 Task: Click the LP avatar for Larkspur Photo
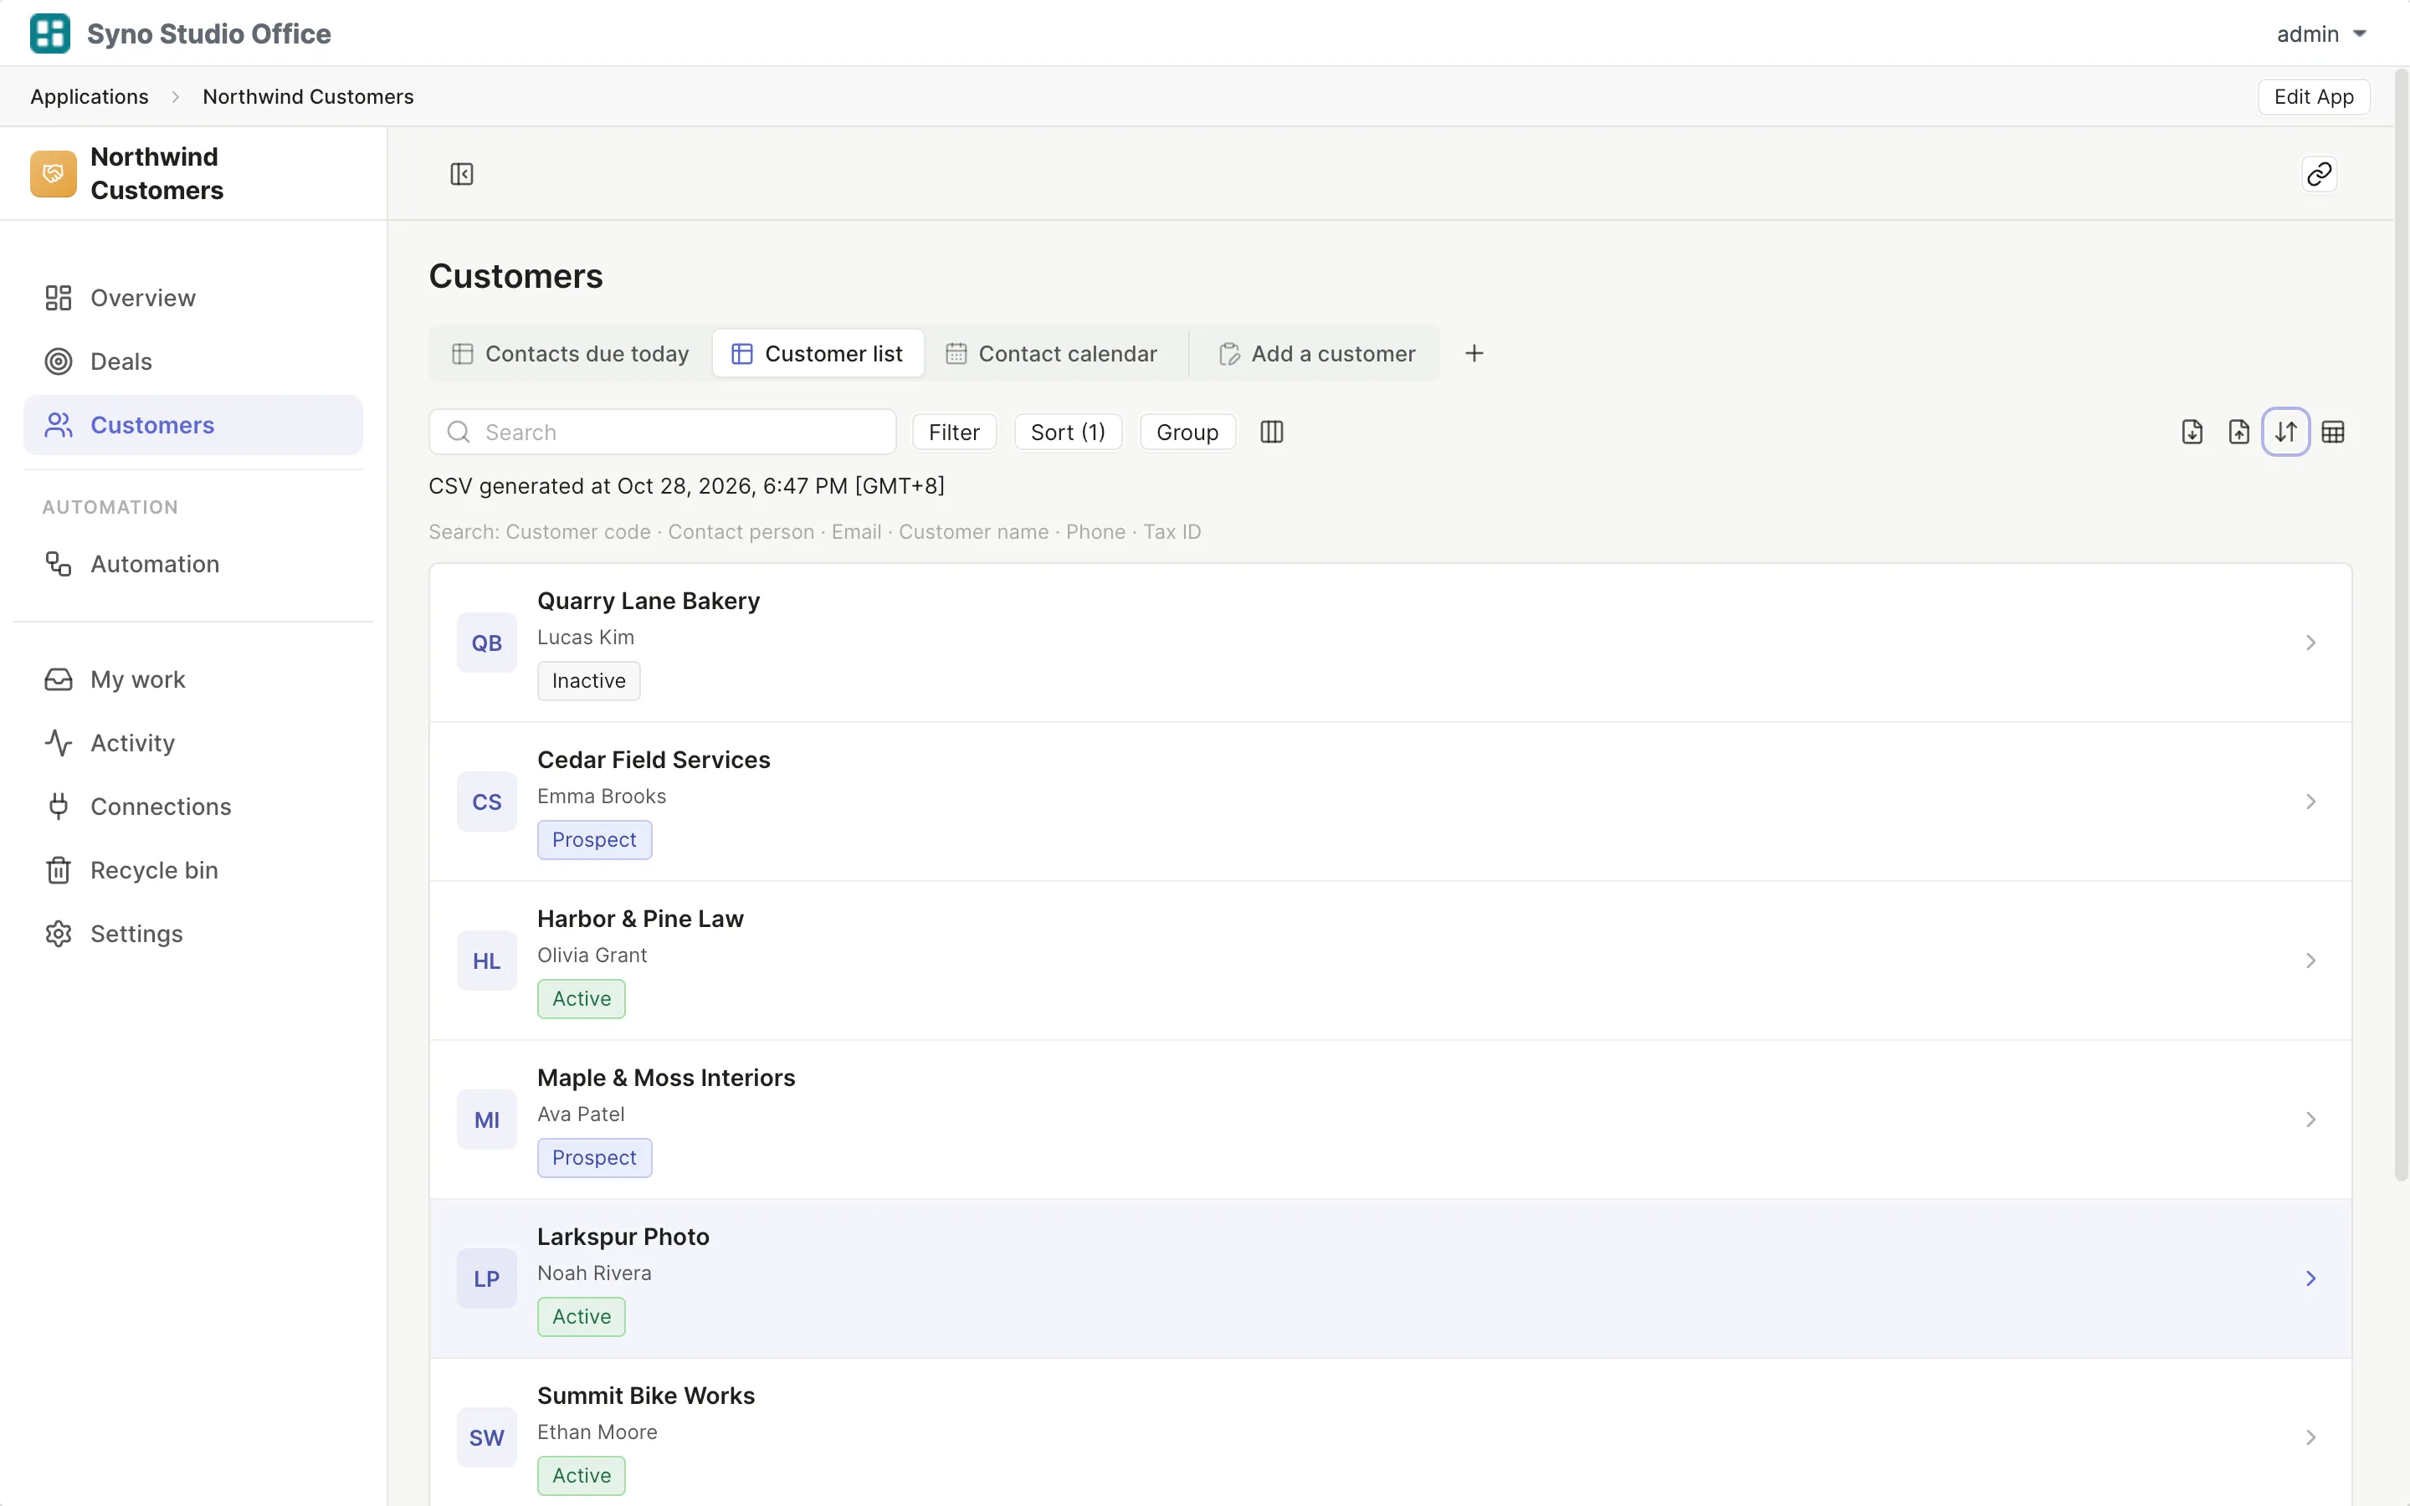(x=487, y=1279)
